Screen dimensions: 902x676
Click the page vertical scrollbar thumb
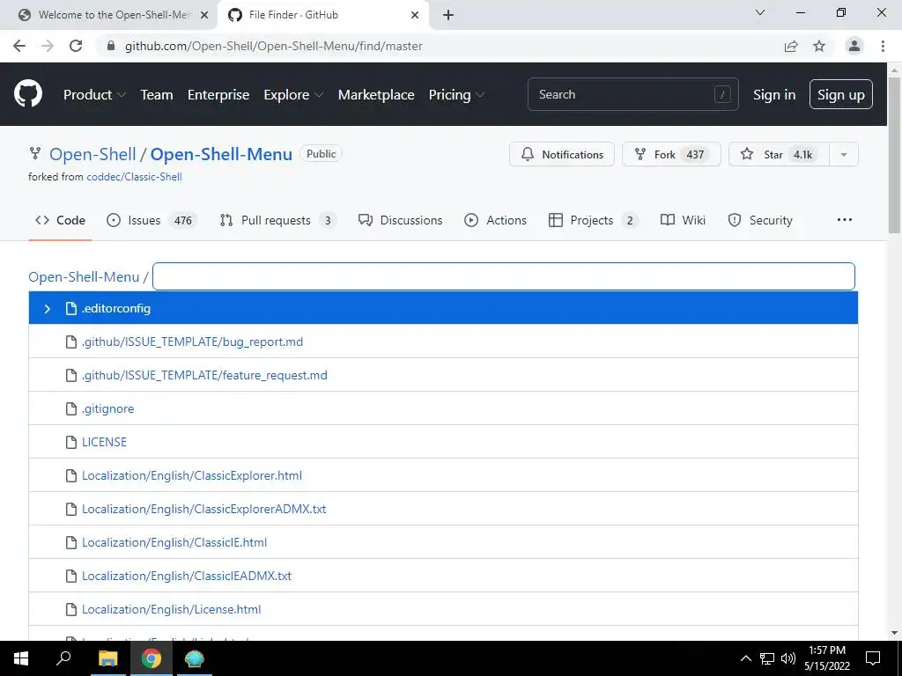pos(894,155)
